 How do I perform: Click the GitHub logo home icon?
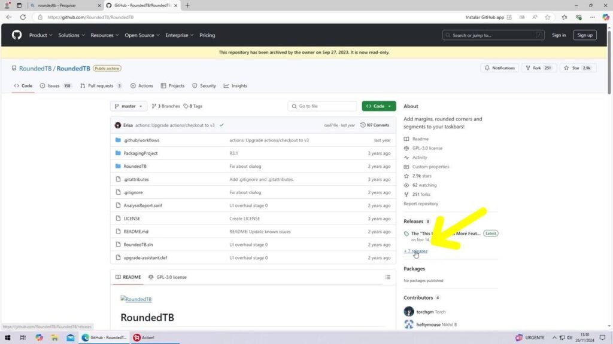16,35
